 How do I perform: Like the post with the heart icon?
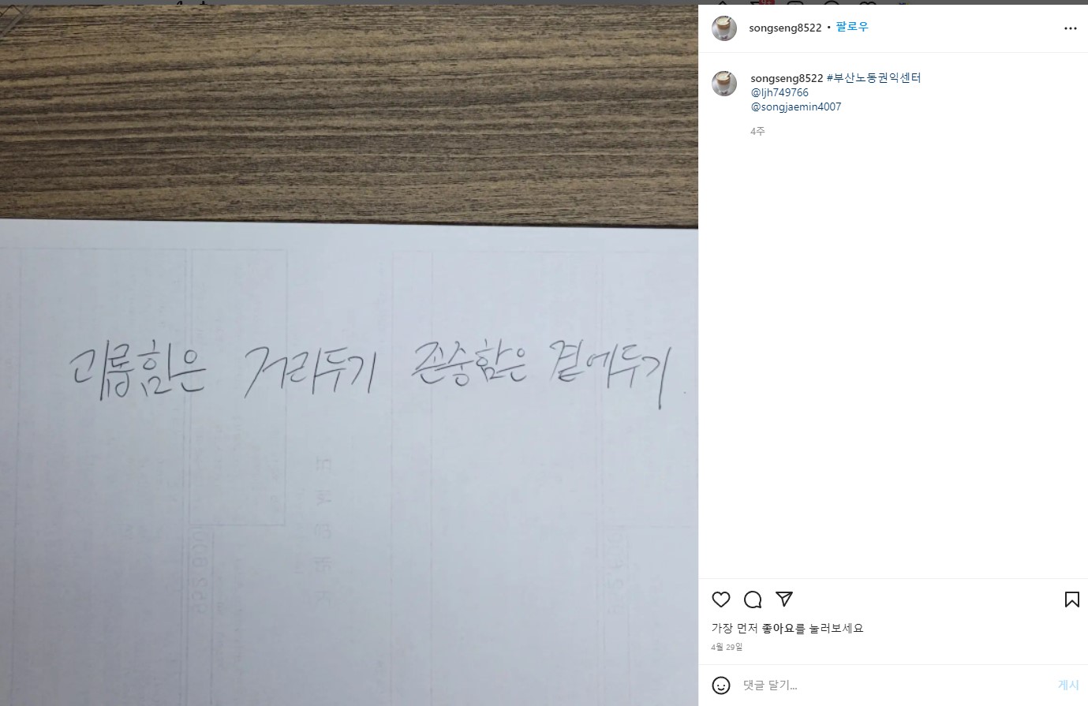pos(721,600)
